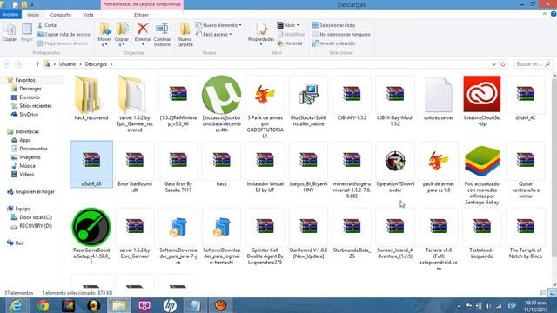Open Descargas under Favoritos

click(x=30, y=89)
